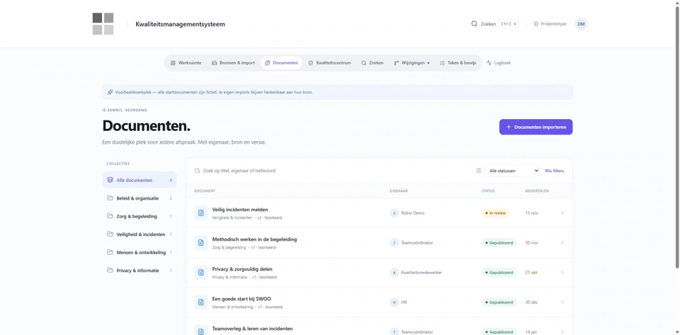Select the Veiligheid & incidenten collection
680x335 pixels.
pyautogui.click(x=140, y=234)
